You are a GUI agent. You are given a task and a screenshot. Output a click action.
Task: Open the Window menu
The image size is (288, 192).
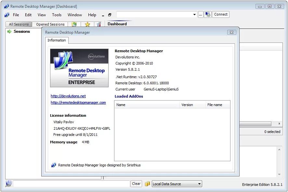pos(74,15)
